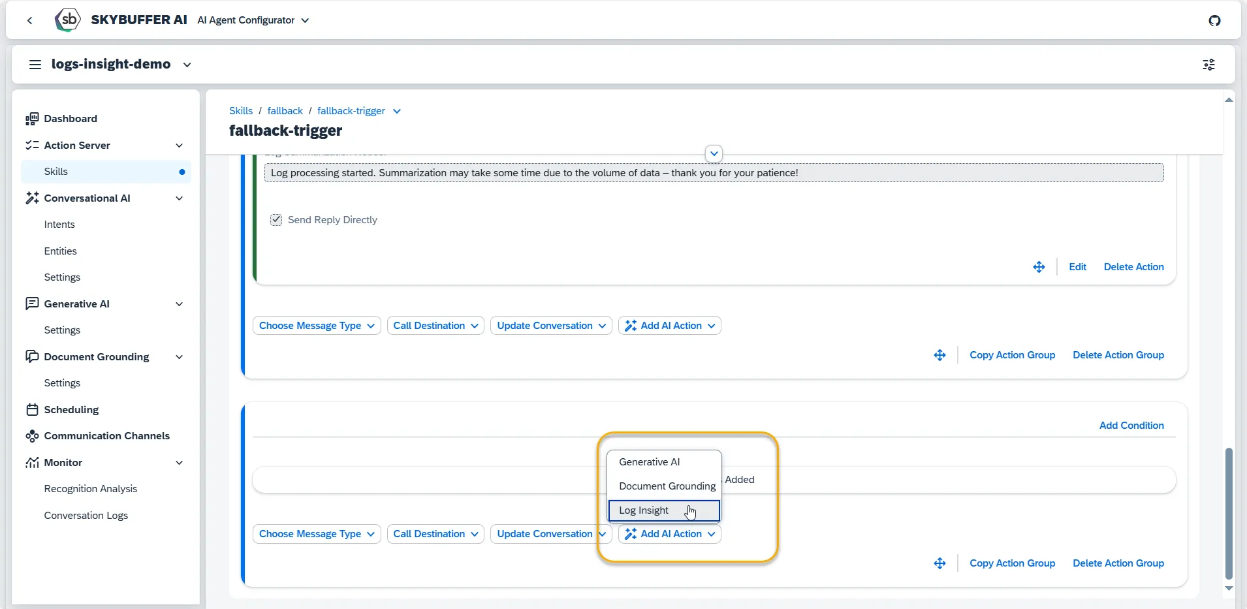The image size is (1247, 609).
Task: Open Scheduling from the sidebar
Action: 71,409
